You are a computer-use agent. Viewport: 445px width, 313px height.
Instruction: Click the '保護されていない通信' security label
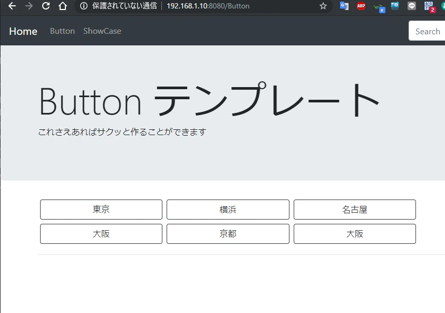[124, 6]
